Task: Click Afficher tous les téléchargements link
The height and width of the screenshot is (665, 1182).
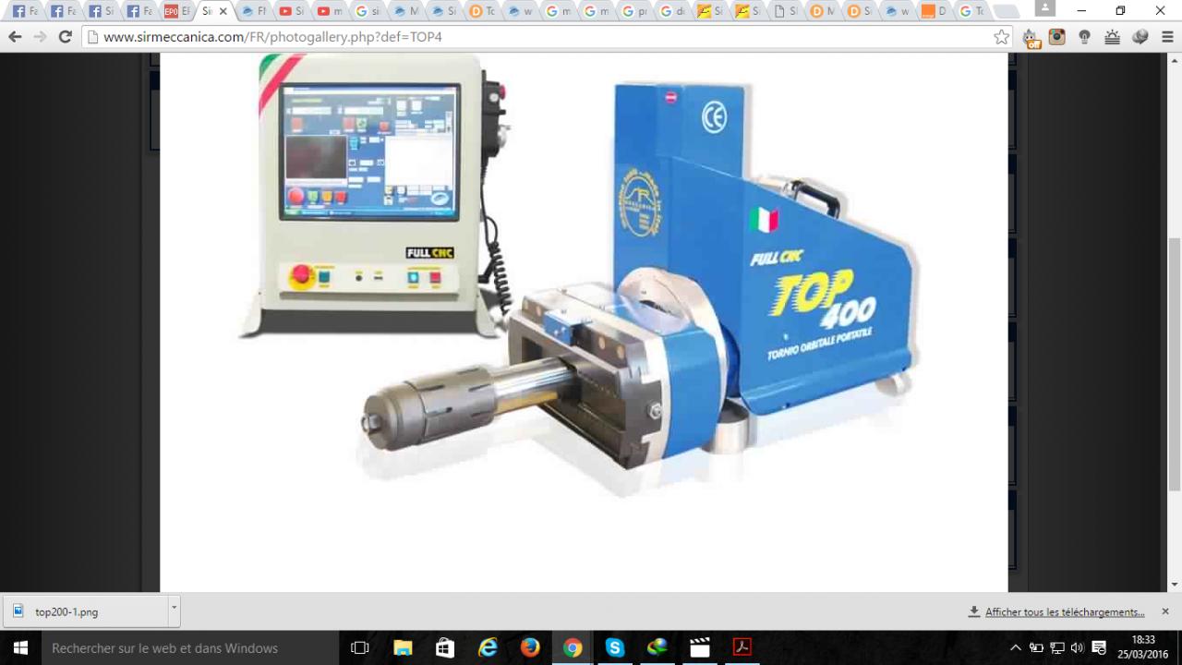Action: tap(1065, 612)
